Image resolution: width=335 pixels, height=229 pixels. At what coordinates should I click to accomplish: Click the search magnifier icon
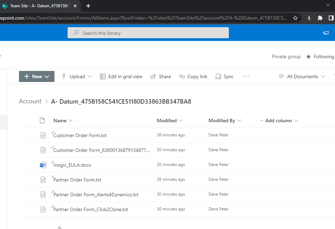tap(76, 33)
